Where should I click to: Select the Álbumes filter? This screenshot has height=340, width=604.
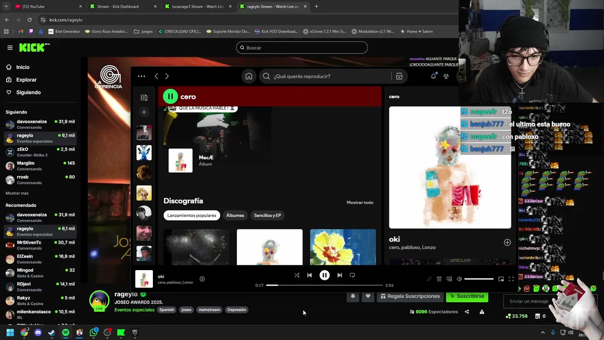(x=235, y=215)
